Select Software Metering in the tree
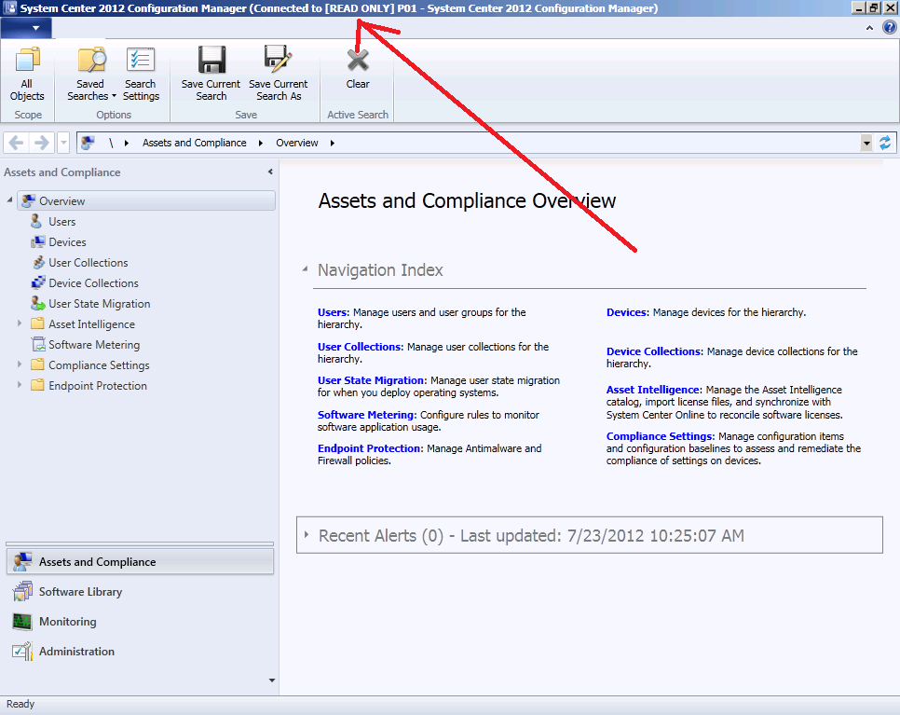 coord(94,345)
